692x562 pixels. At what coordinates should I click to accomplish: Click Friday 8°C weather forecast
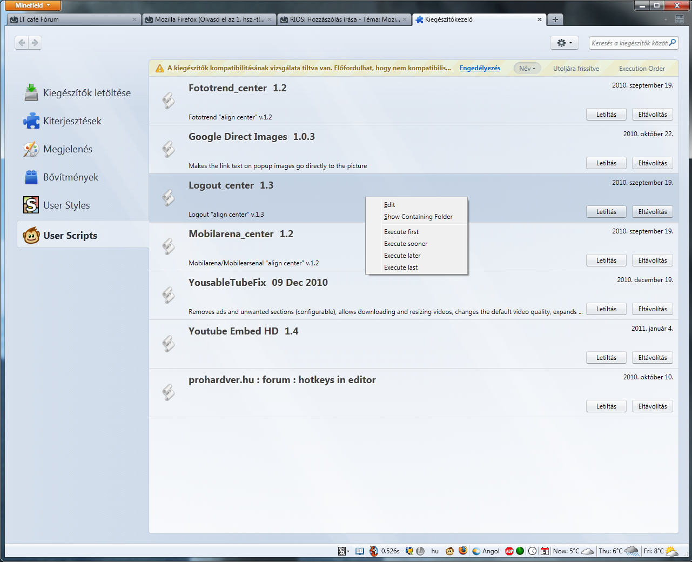tap(661, 551)
